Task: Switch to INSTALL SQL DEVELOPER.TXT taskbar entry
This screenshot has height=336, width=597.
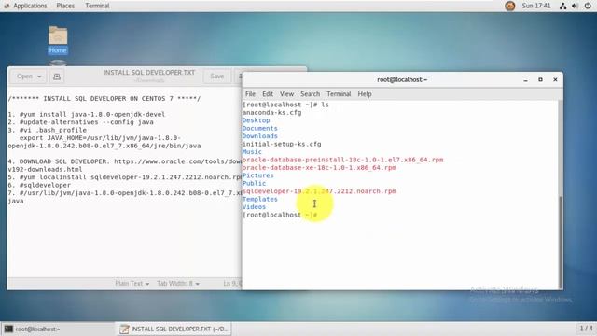Action: point(174,329)
